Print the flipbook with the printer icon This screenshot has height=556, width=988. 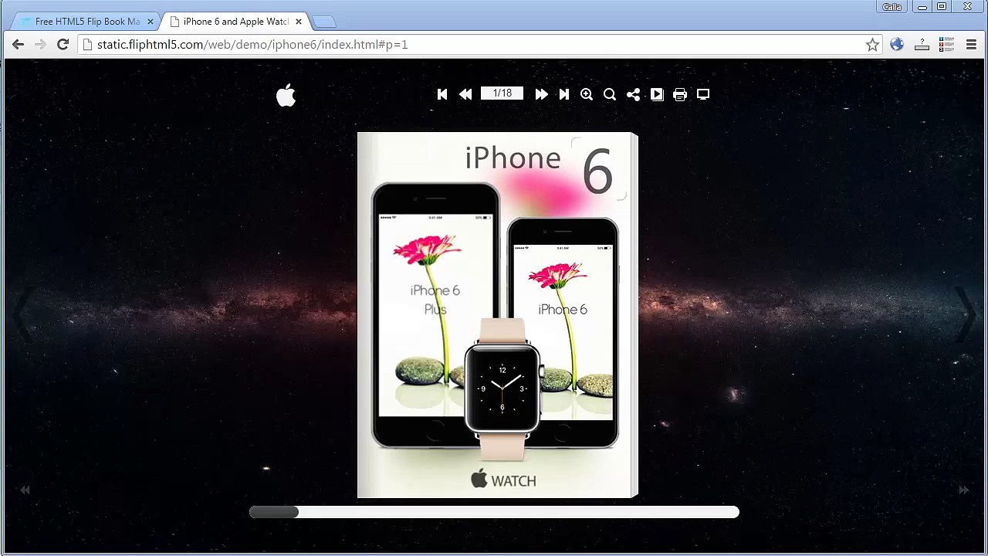tap(680, 94)
